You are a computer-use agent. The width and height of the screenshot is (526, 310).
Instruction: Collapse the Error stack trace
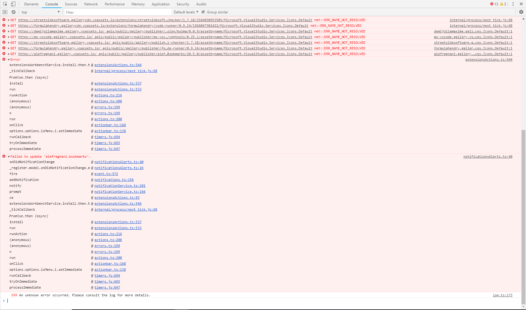pos(8,60)
